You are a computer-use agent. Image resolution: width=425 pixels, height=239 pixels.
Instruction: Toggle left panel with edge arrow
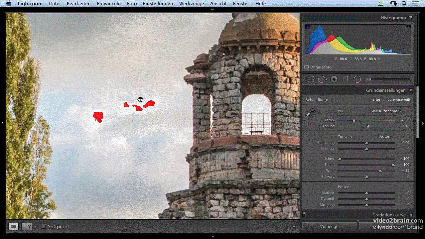[x=2, y=123]
